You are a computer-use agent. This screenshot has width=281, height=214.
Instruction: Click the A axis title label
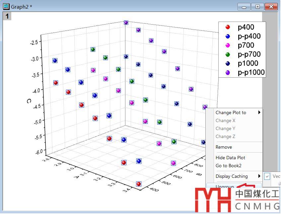pos(76,177)
